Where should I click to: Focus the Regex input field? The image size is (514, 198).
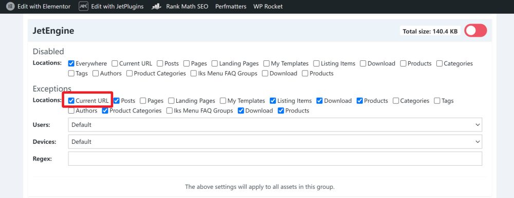(275, 159)
